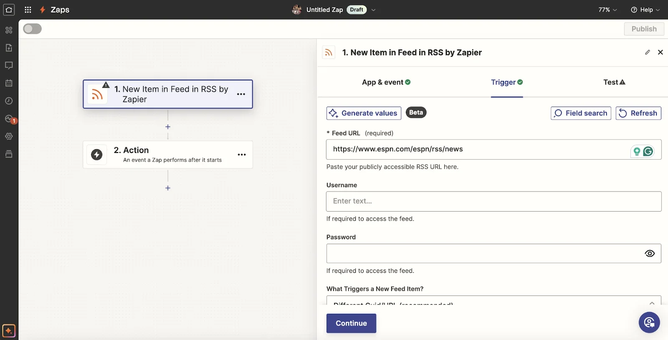Image resolution: width=668 pixels, height=340 pixels.
Task: Click the RSS icon in the trigger step
Action: click(97, 95)
